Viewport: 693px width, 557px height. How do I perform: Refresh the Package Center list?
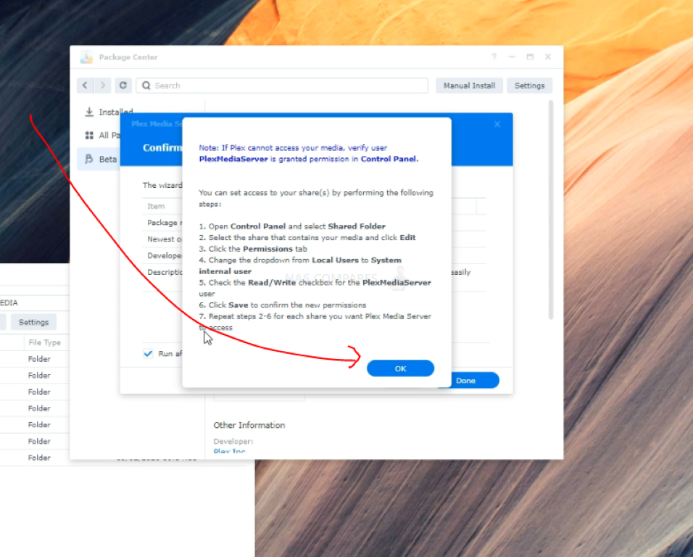coord(123,86)
